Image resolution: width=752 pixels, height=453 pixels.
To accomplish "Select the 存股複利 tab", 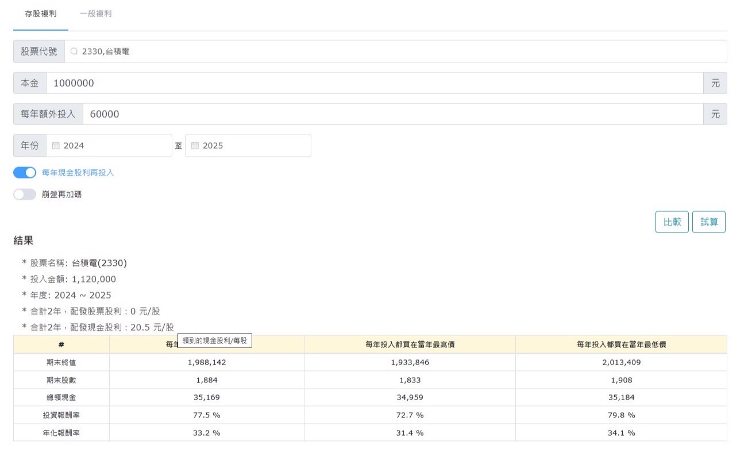I will 41,14.
